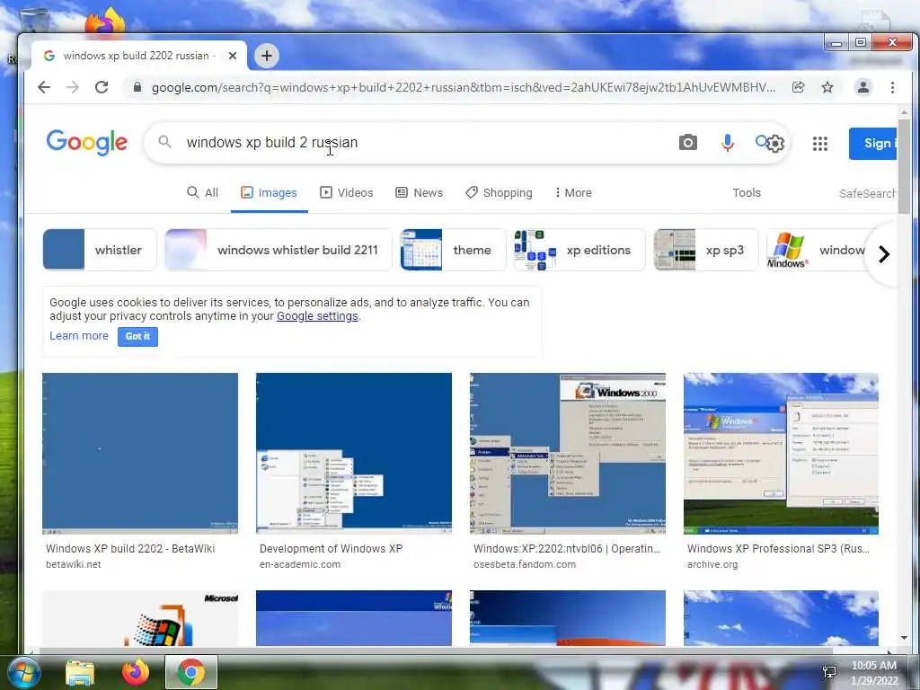Click the horizontal scrollbar at the bottom
This screenshot has height=690, width=920.
(434, 650)
